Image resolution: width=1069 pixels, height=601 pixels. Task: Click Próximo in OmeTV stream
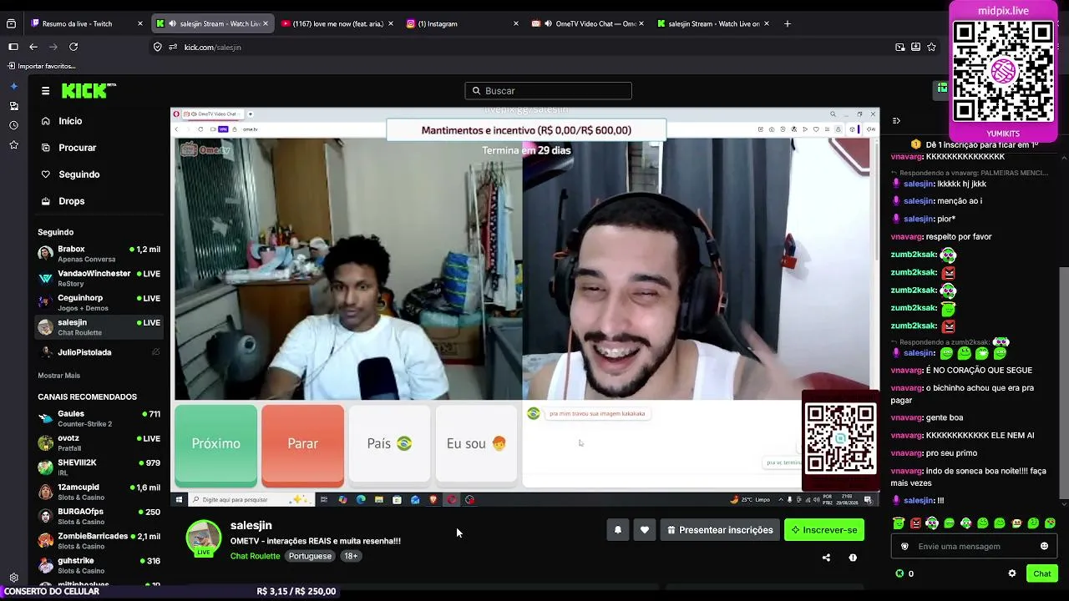tap(215, 444)
